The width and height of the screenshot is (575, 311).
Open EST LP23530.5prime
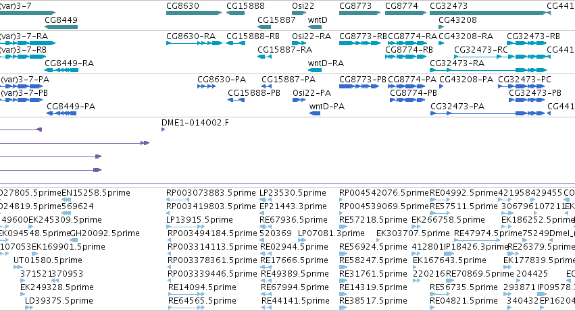coord(293,193)
